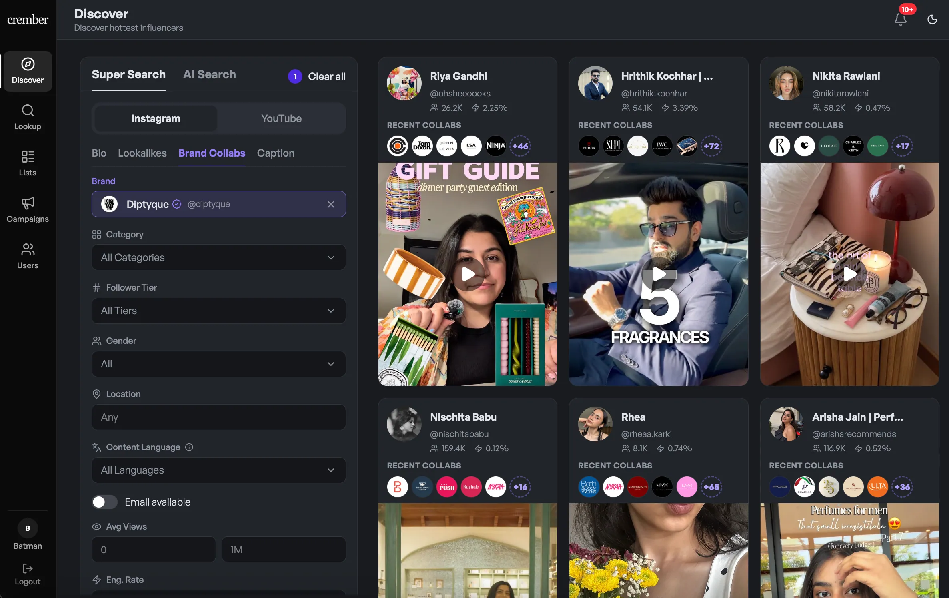Show +46 more collabs for Riya Gandhi
Screen dimensions: 949x598
point(520,146)
